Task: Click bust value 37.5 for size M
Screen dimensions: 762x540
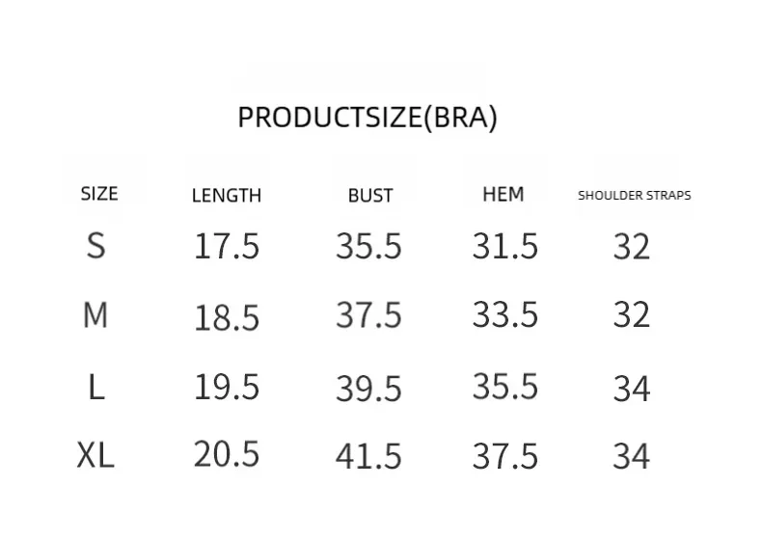Action: pos(368,315)
